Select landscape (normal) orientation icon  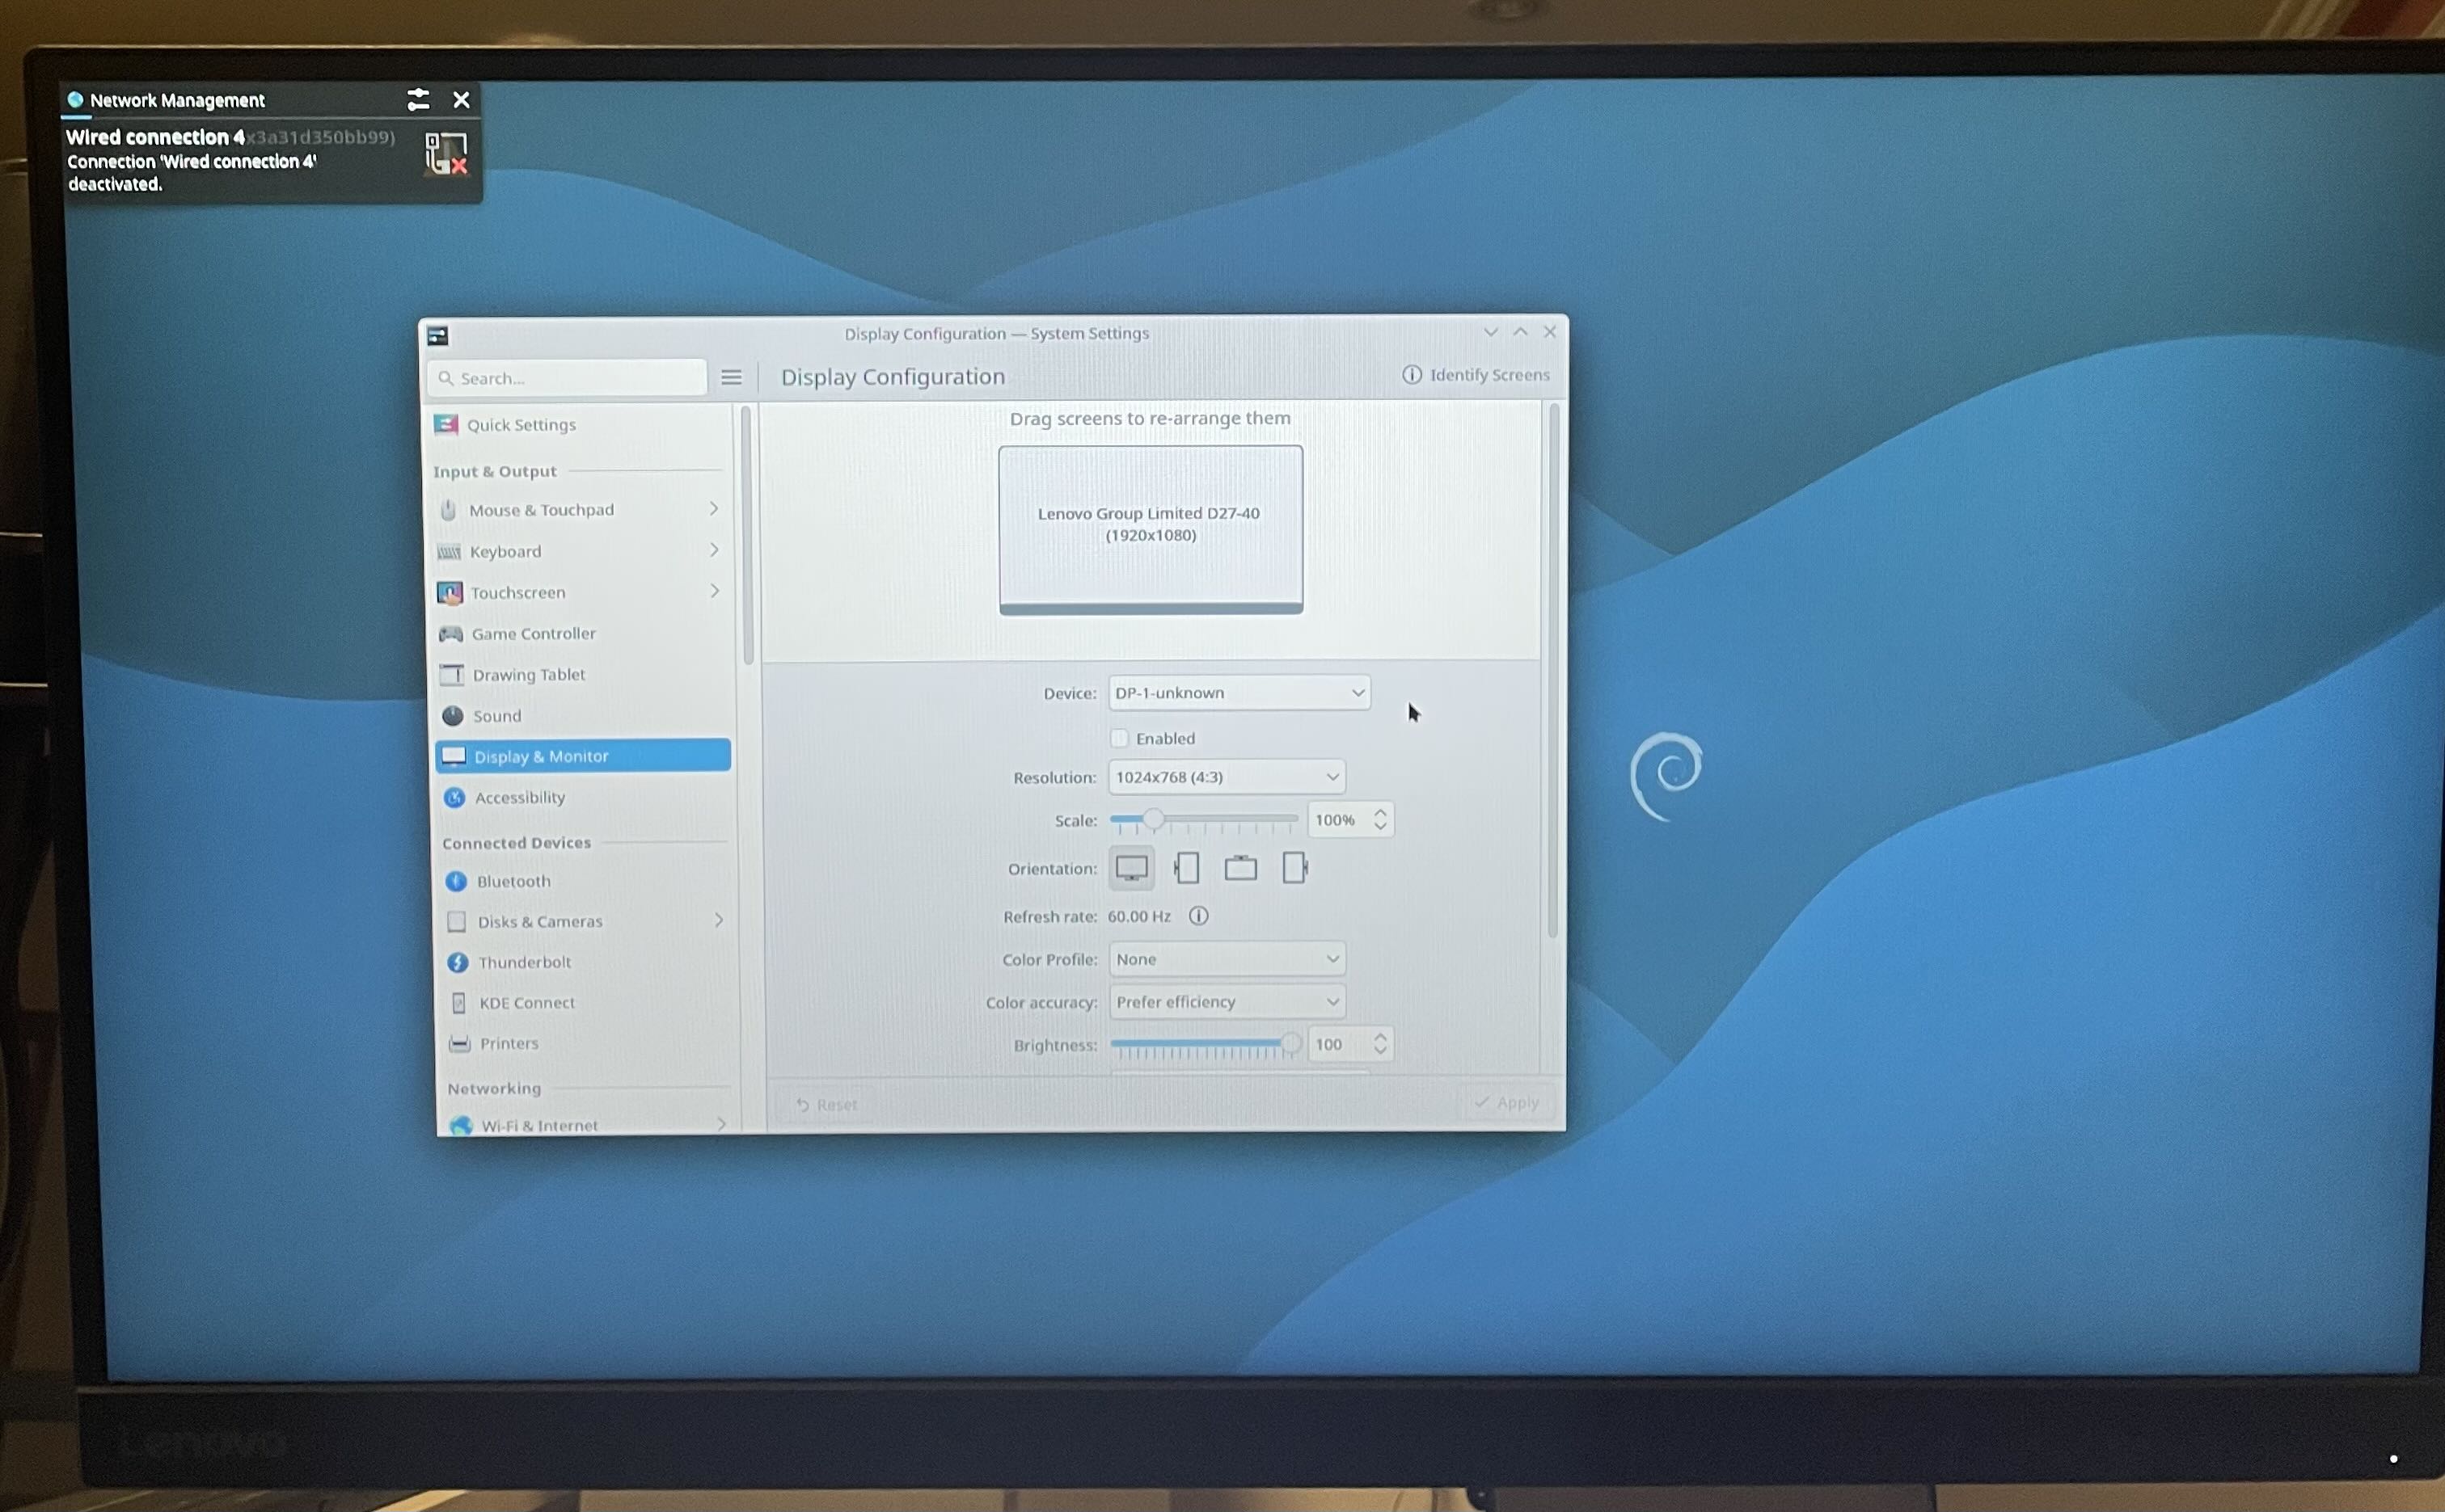1131,868
